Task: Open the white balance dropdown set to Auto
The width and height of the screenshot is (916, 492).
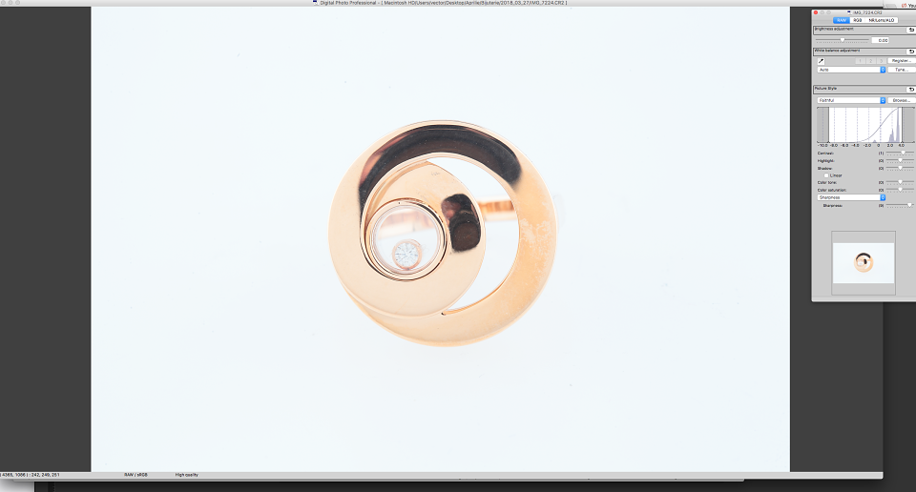Action: pos(851,70)
